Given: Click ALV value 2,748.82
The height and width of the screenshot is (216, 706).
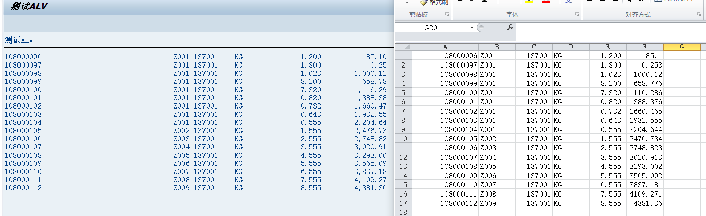Looking at the screenshot, I should point(370,139).
